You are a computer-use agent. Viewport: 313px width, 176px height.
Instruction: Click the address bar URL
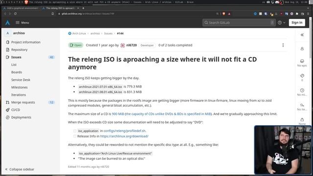[x=88, y=14]
